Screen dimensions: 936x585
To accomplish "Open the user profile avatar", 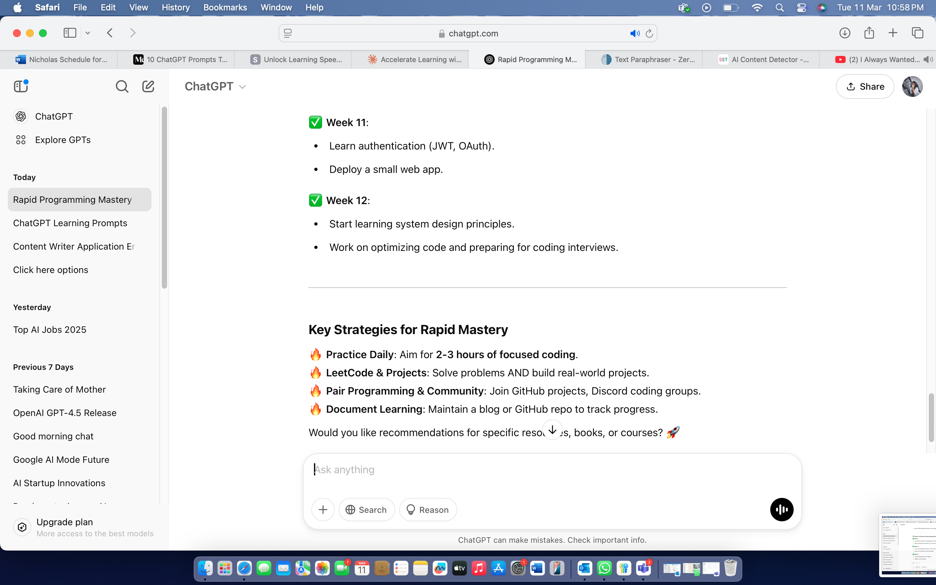I will (x=912, y=86).
